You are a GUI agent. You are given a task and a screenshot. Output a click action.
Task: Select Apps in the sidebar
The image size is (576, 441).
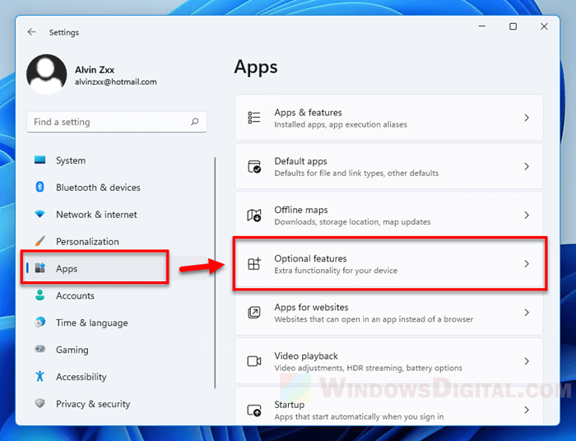tap(67, 269)
